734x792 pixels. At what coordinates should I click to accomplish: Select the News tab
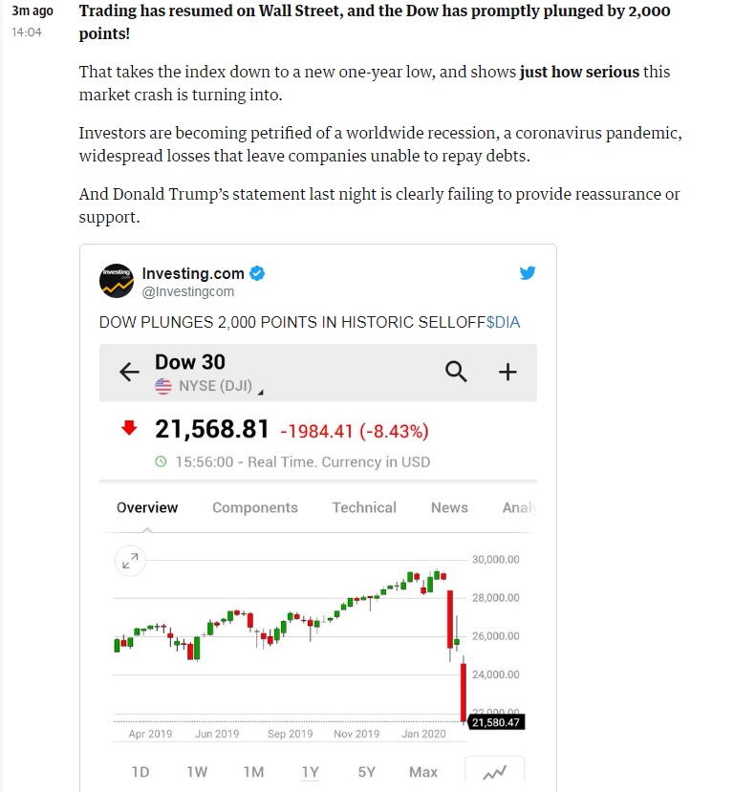[449, 507]
